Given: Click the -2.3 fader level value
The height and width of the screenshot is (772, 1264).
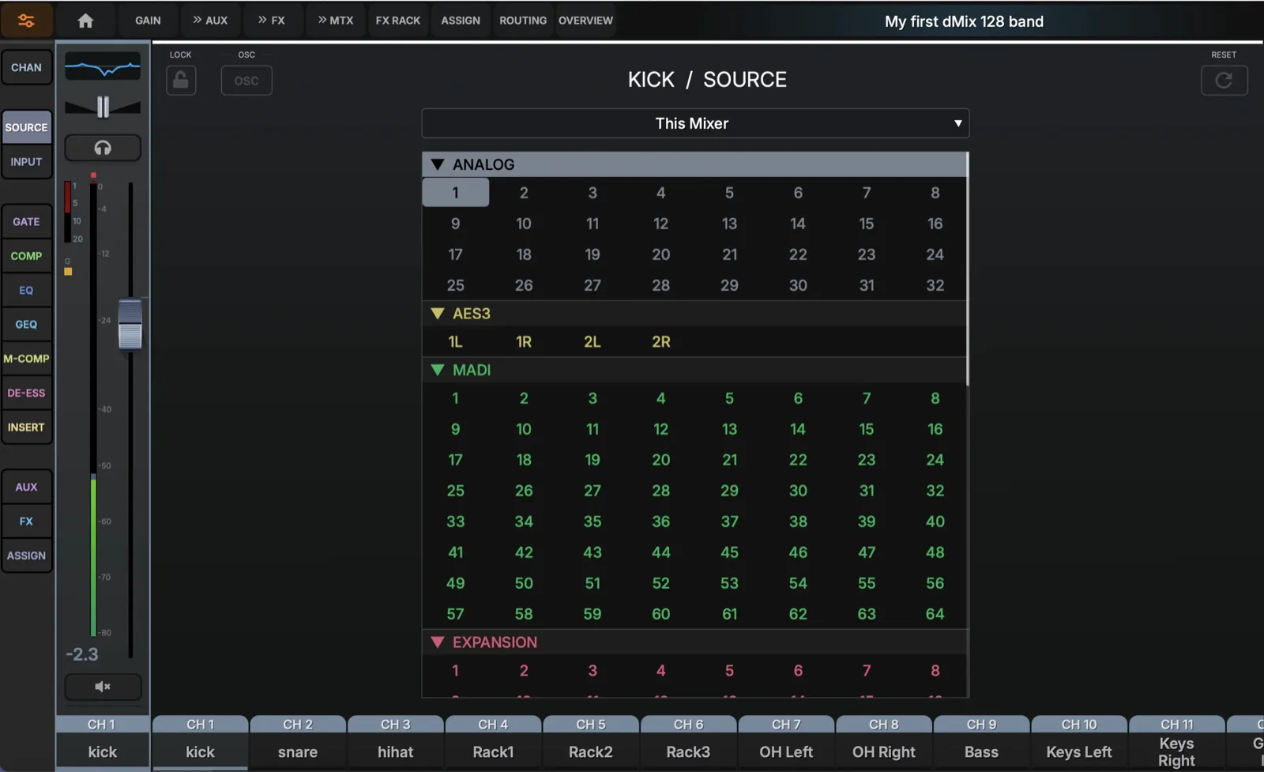Looking at the screenshot, I should point(82,654).
